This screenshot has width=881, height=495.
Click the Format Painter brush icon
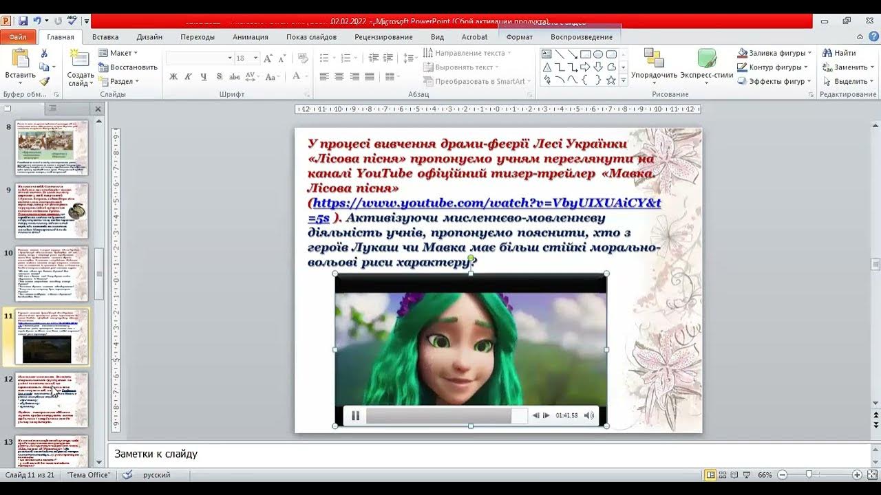click(44, 81)
